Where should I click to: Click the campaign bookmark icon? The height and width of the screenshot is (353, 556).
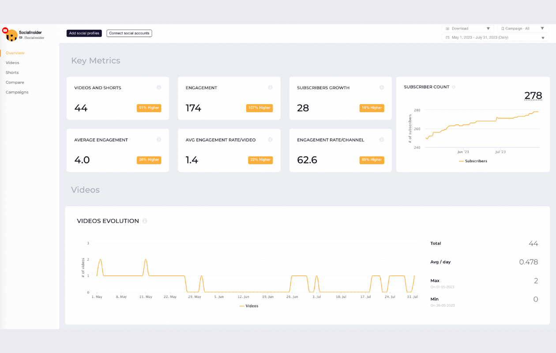point(503,28)
